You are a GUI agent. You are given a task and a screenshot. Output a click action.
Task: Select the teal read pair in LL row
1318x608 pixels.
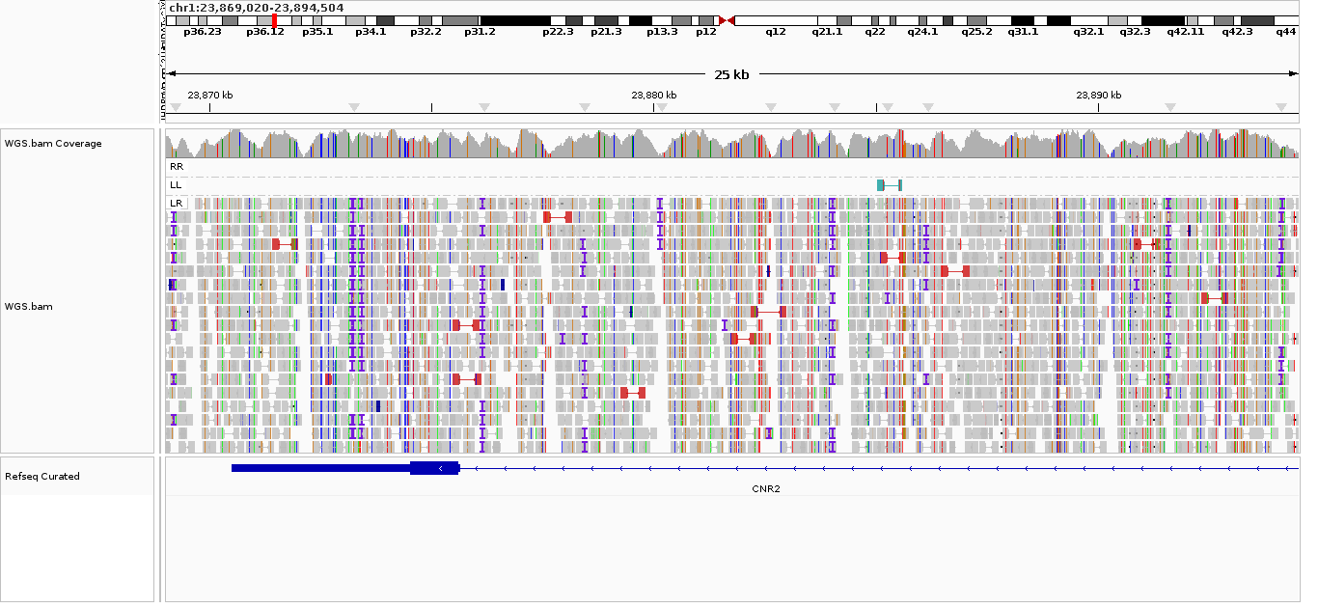point(890,184)
